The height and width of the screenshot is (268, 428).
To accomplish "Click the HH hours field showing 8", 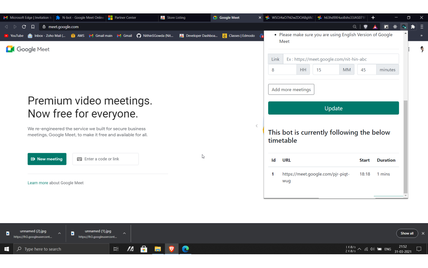I will point(282,70).
